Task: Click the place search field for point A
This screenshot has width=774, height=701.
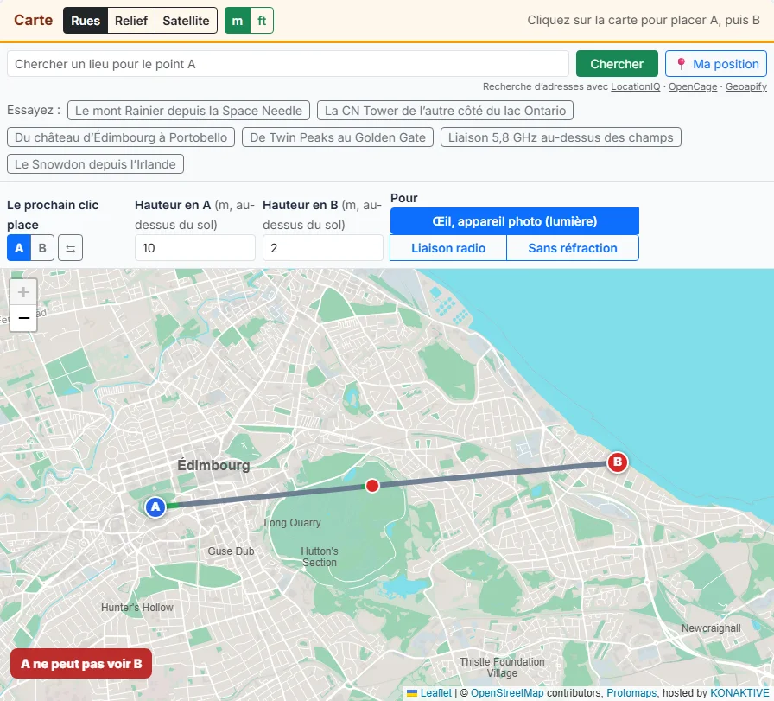Action: 288,64
